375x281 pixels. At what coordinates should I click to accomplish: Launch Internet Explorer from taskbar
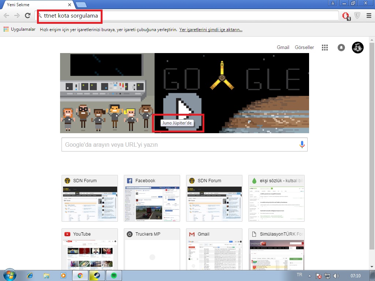point(30,276)
